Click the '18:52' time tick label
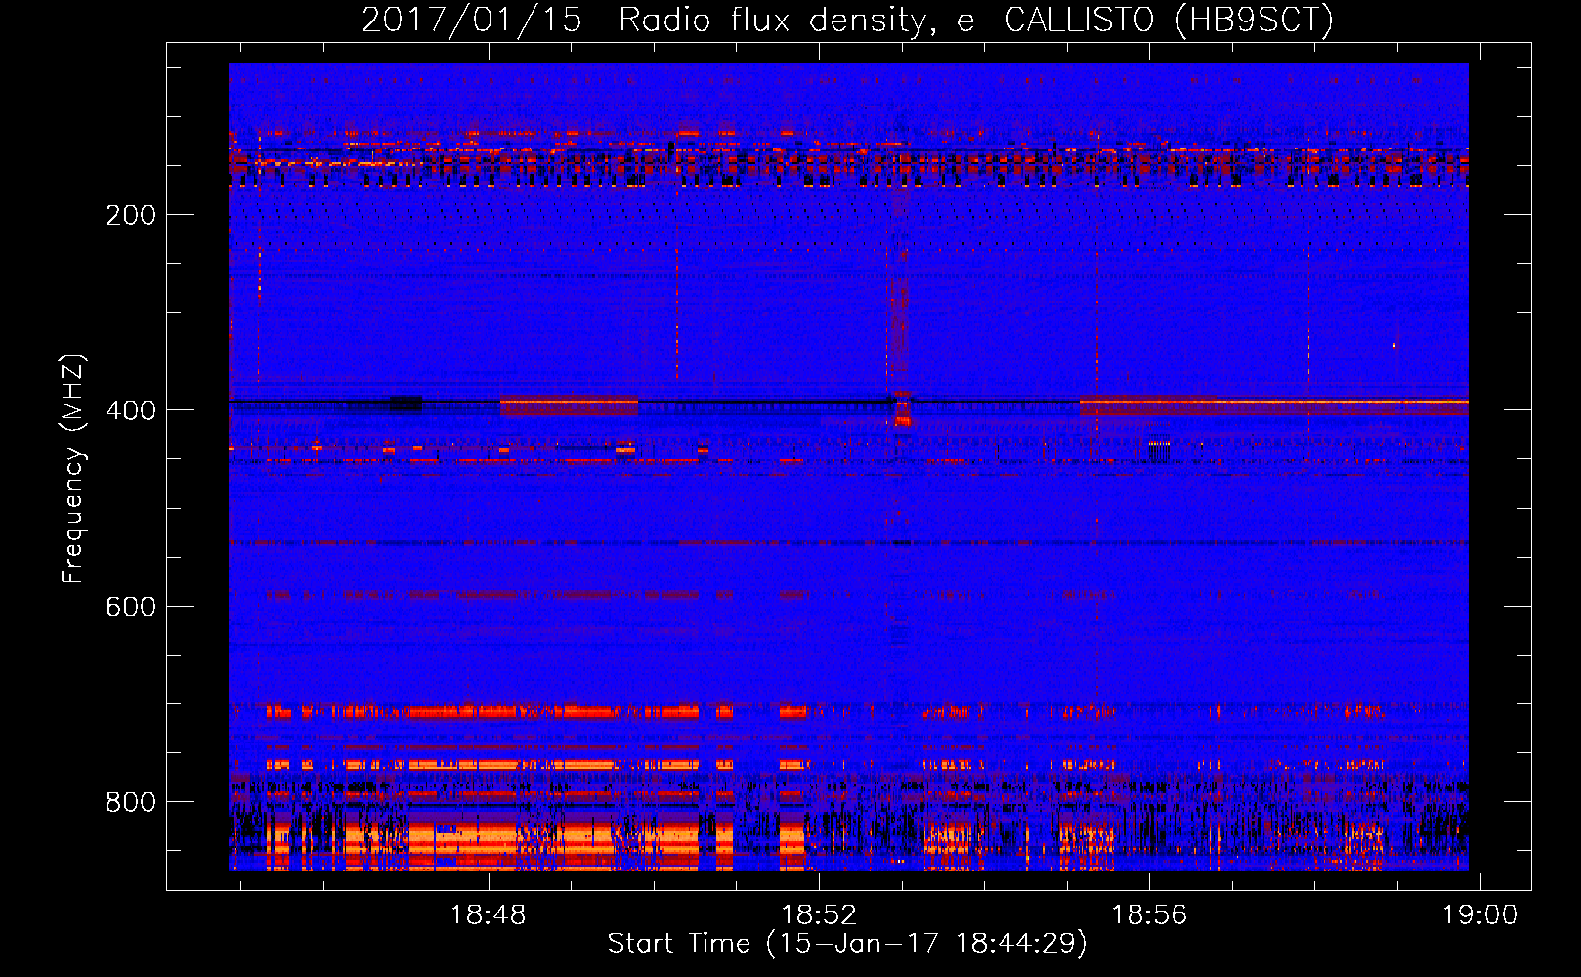1581x977 pixels. [x=819, y=915]
